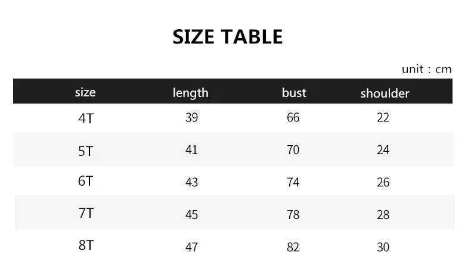Screen dimensions: 471x269
Task: Choose the 8T size row label
Action: [x=86, y=245]
